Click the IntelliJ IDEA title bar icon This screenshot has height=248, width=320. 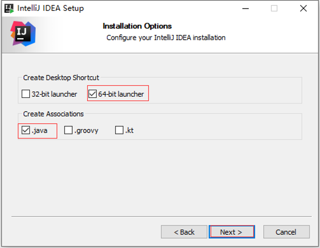[x=9, y=8]
